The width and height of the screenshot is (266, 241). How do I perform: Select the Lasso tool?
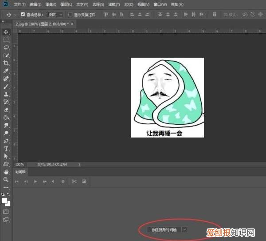click(x=6, y=47)
